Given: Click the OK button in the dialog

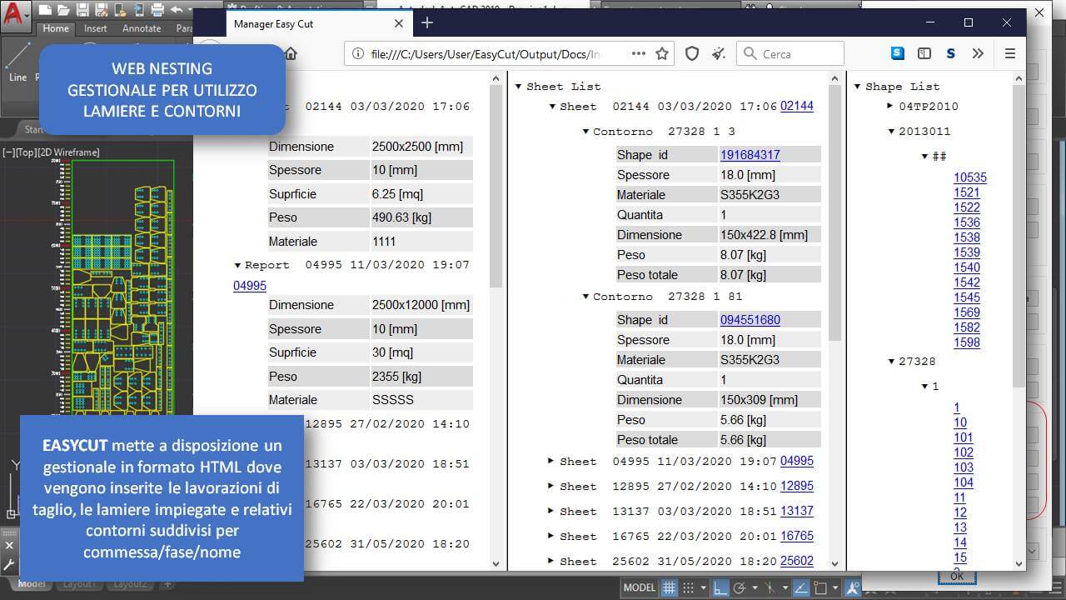Looking at the screenshot, I should pyautogui.click(x=957, y=577).
